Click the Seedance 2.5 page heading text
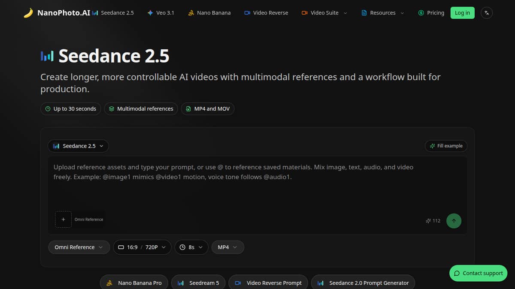 click(x=114, y=56)
